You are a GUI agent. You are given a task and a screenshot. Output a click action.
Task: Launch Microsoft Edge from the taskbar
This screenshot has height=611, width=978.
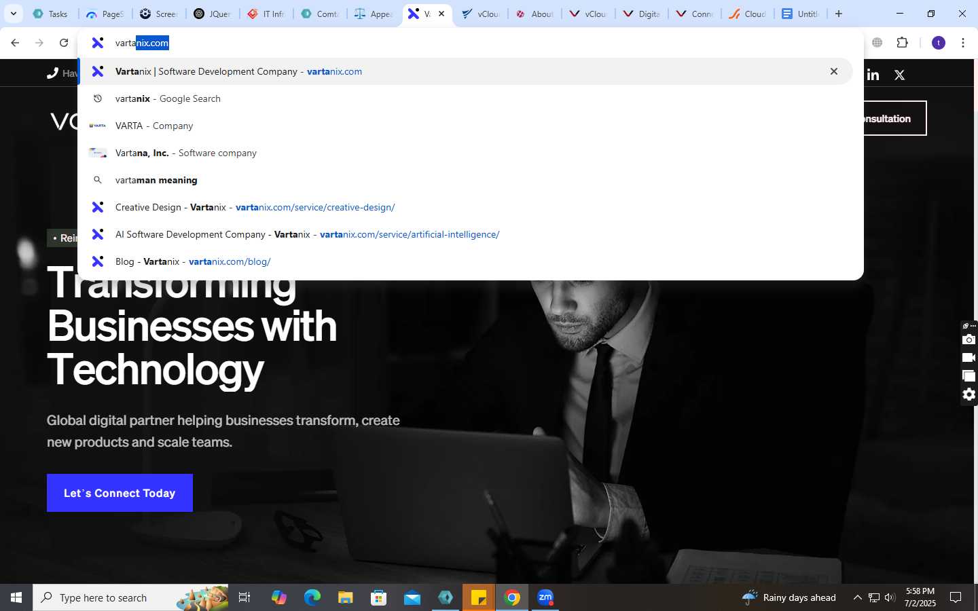tap(312, 597)
